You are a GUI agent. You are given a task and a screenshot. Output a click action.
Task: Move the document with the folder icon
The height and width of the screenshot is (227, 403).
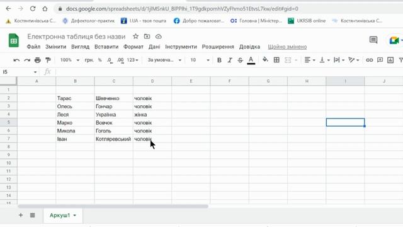pyautogui.click(x=147, y=37)
